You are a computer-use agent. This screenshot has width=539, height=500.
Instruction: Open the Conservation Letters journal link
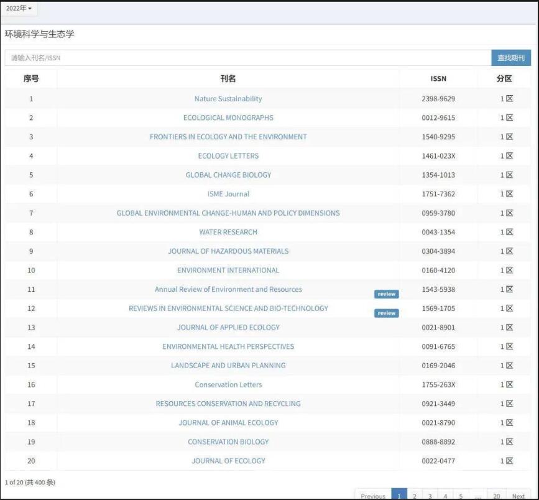pos(228,385)
